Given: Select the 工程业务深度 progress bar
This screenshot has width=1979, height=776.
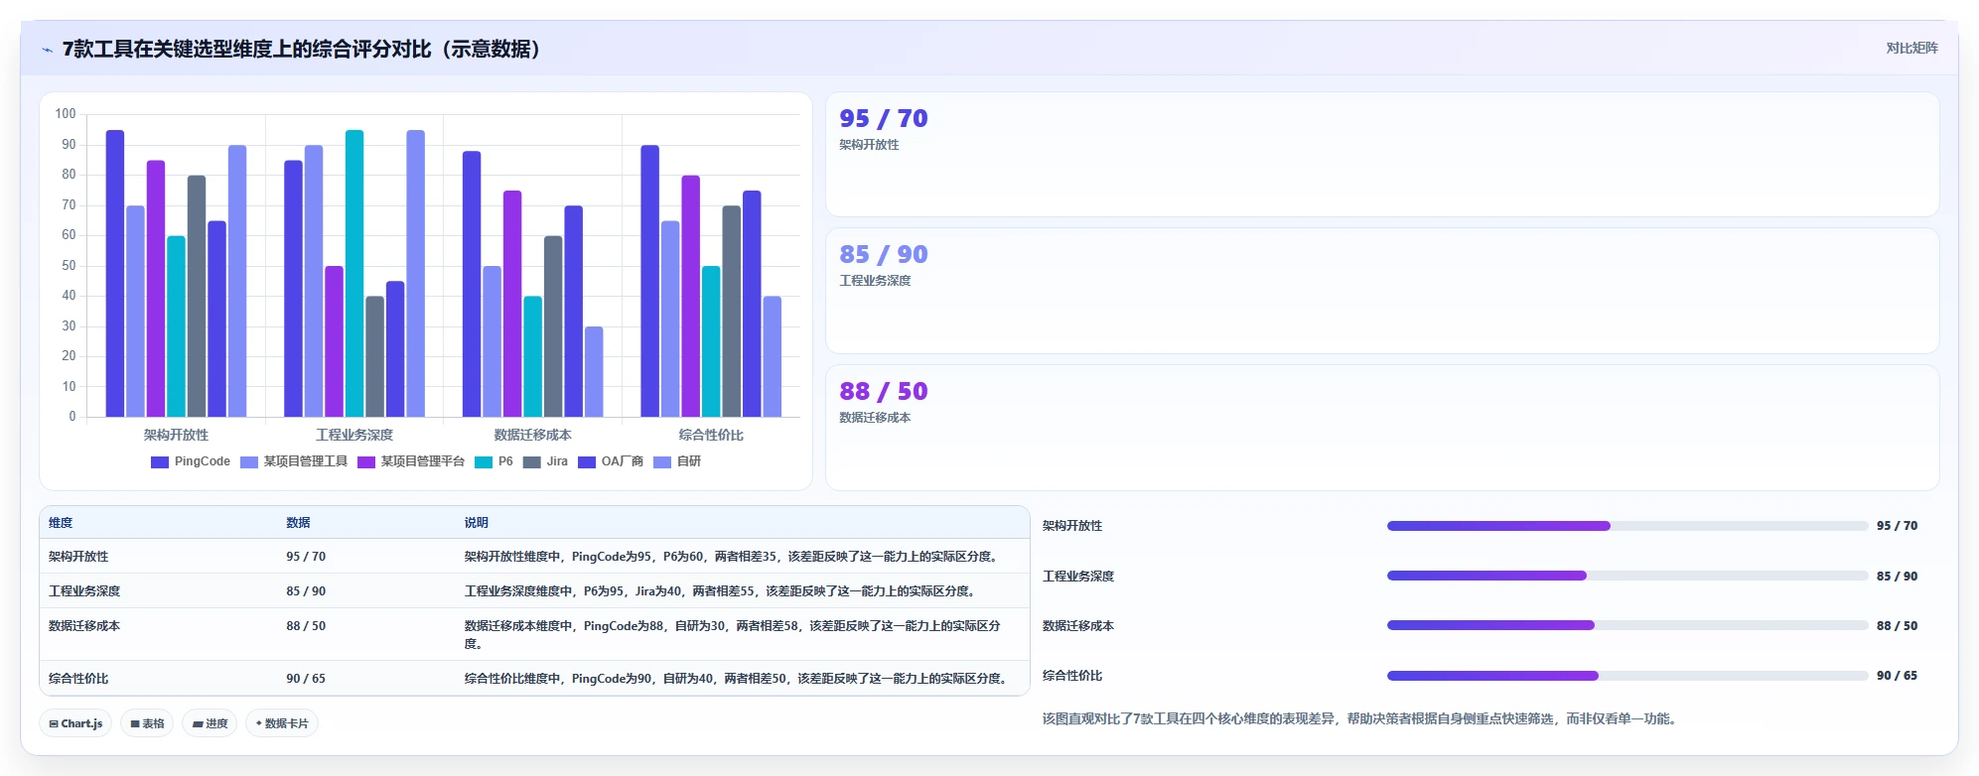Looking at the screenshot, I should pos(1627,576).
